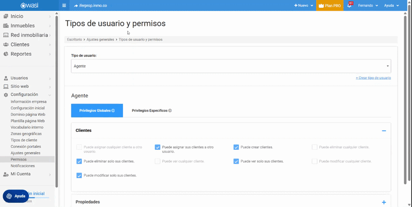Uncheck 'Puede crear clientes' checkbox
The image size is (412, 207).
[x=236, y=147]
